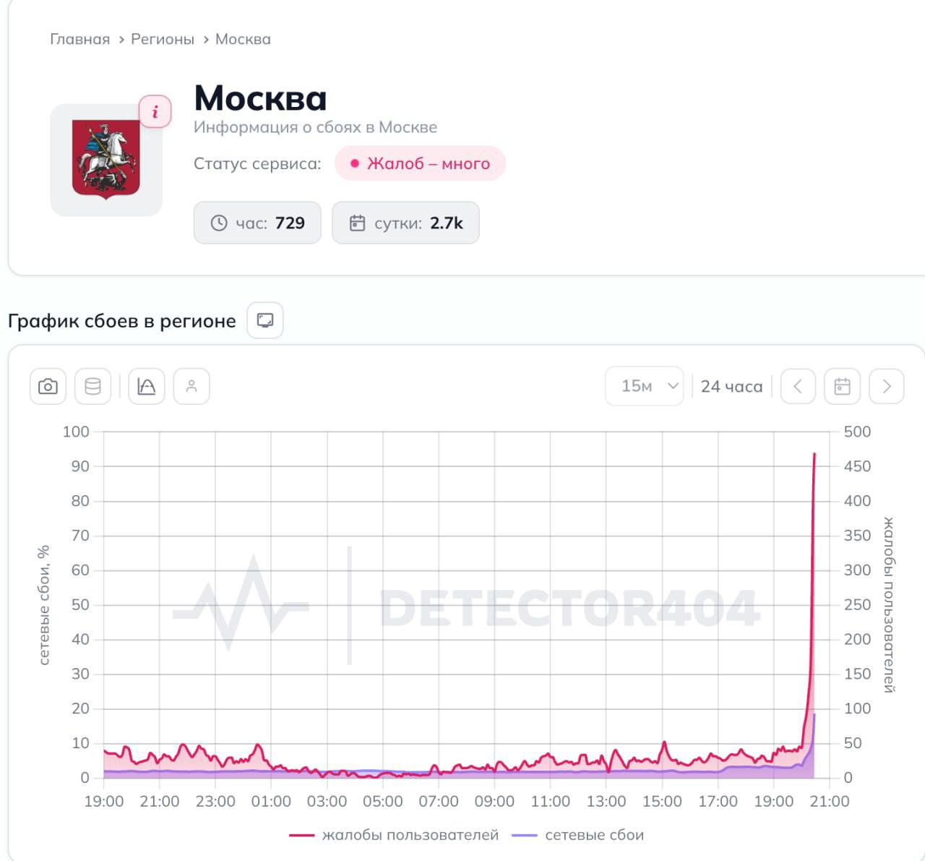Open the 15м interval dropdown

[645, 386]
